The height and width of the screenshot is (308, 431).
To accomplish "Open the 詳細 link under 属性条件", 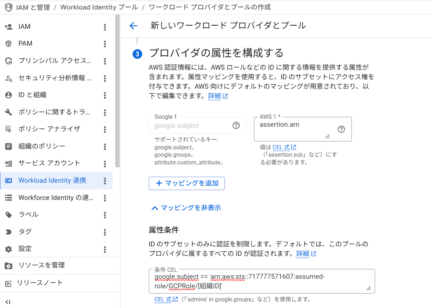I will 306,253.
